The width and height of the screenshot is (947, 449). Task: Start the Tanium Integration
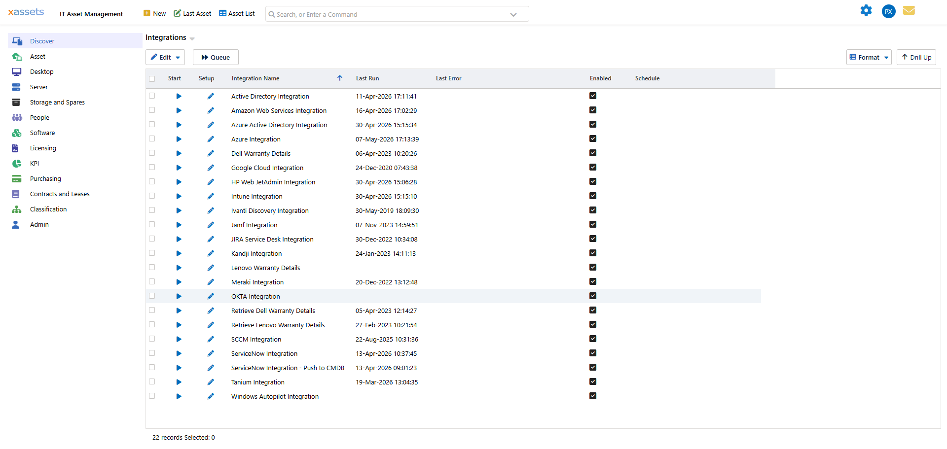pyautogui.click(x=179, y=382)
